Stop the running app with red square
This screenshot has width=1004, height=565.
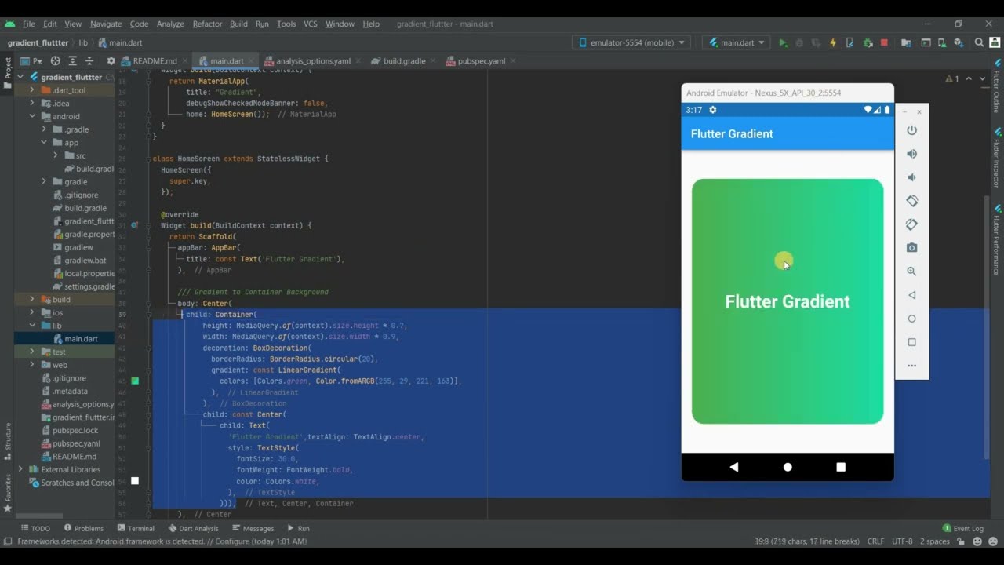coord(884,42)
